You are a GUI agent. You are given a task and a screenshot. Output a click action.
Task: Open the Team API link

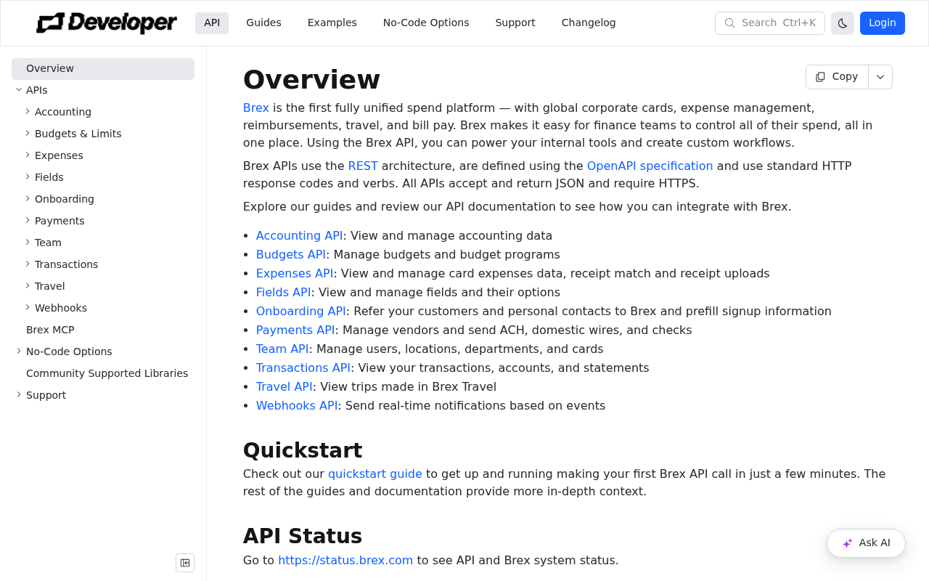[x=282, y=349]
